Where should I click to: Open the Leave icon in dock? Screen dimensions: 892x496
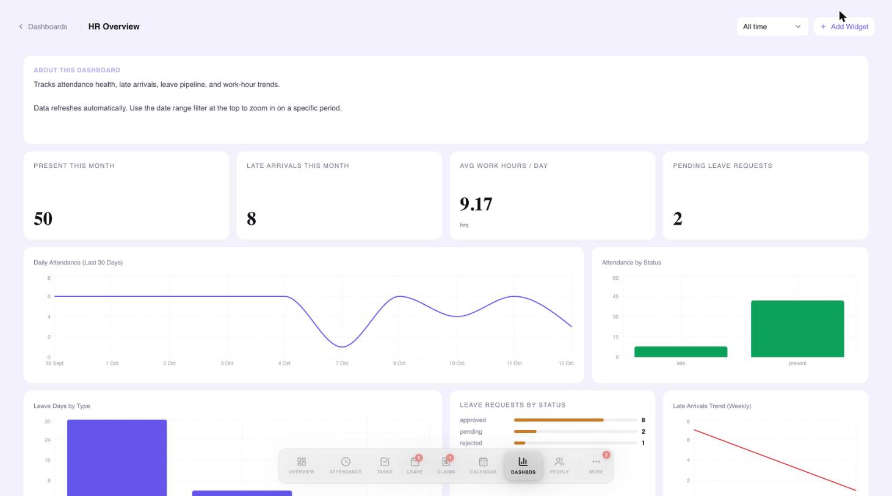[x=415, y=465]
